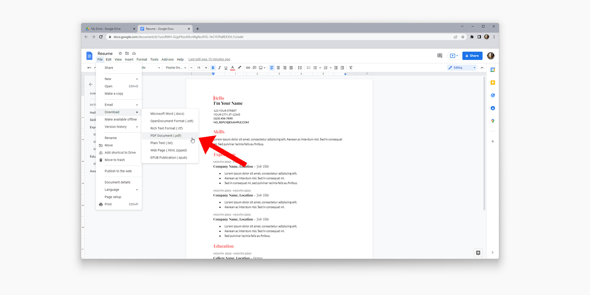Enable the checklist formatting
Viewport: 590px width, 295px height.
309,68
